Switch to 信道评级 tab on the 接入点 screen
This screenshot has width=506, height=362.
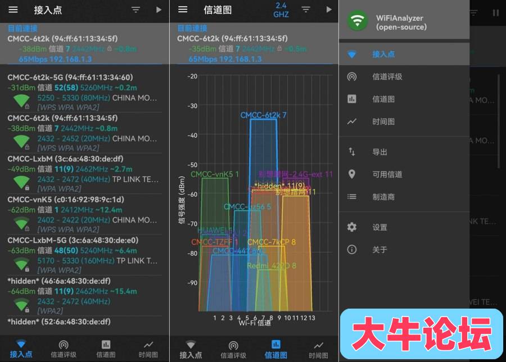pos(64,349)
